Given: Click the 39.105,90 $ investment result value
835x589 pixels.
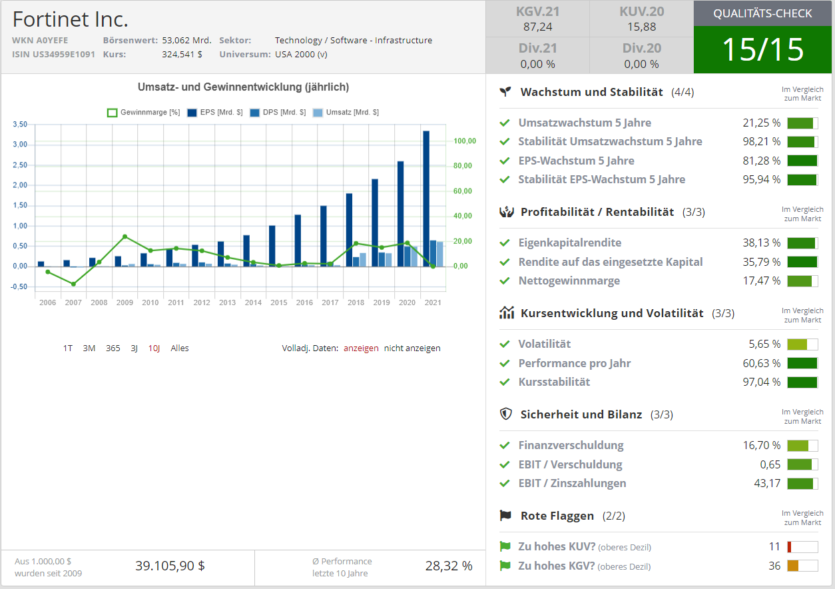Looking at the screenshot, I should click(x=170, y=566).
